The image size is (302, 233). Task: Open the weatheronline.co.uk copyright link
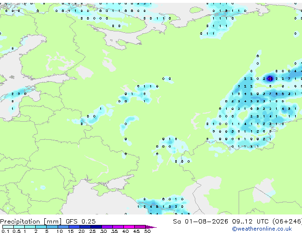(x=262, y=229)
